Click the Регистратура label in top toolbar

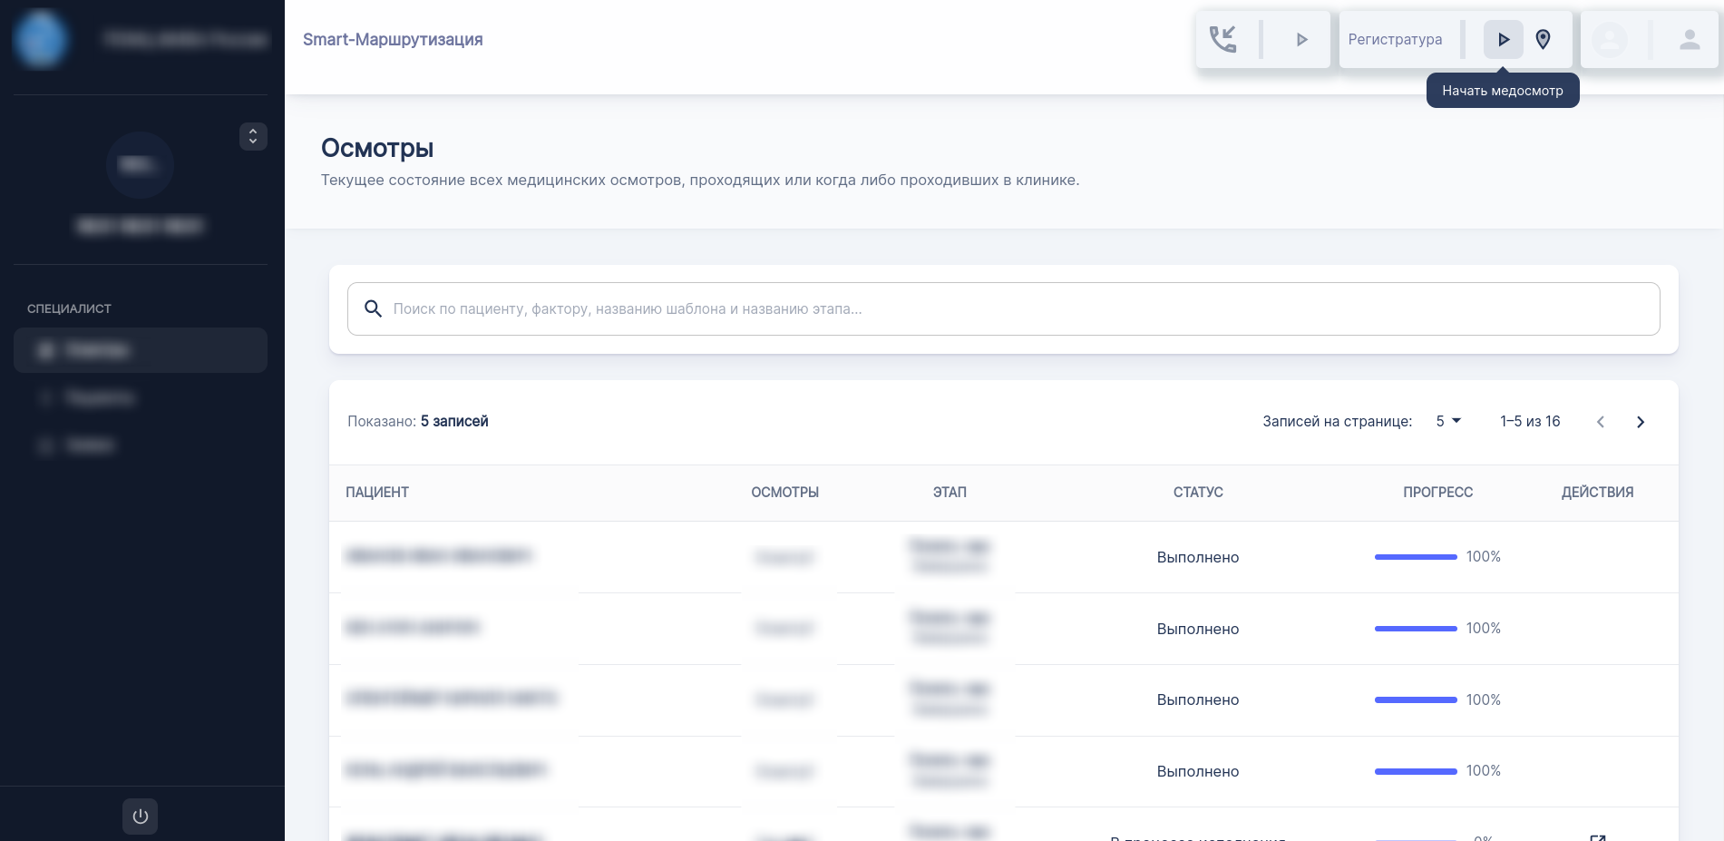1395,39
